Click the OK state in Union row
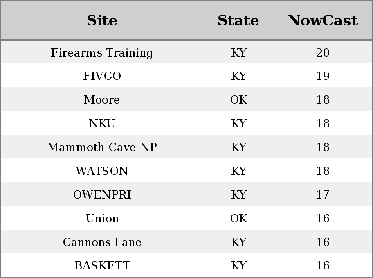 pyautogui.click(x=238, y=218)
